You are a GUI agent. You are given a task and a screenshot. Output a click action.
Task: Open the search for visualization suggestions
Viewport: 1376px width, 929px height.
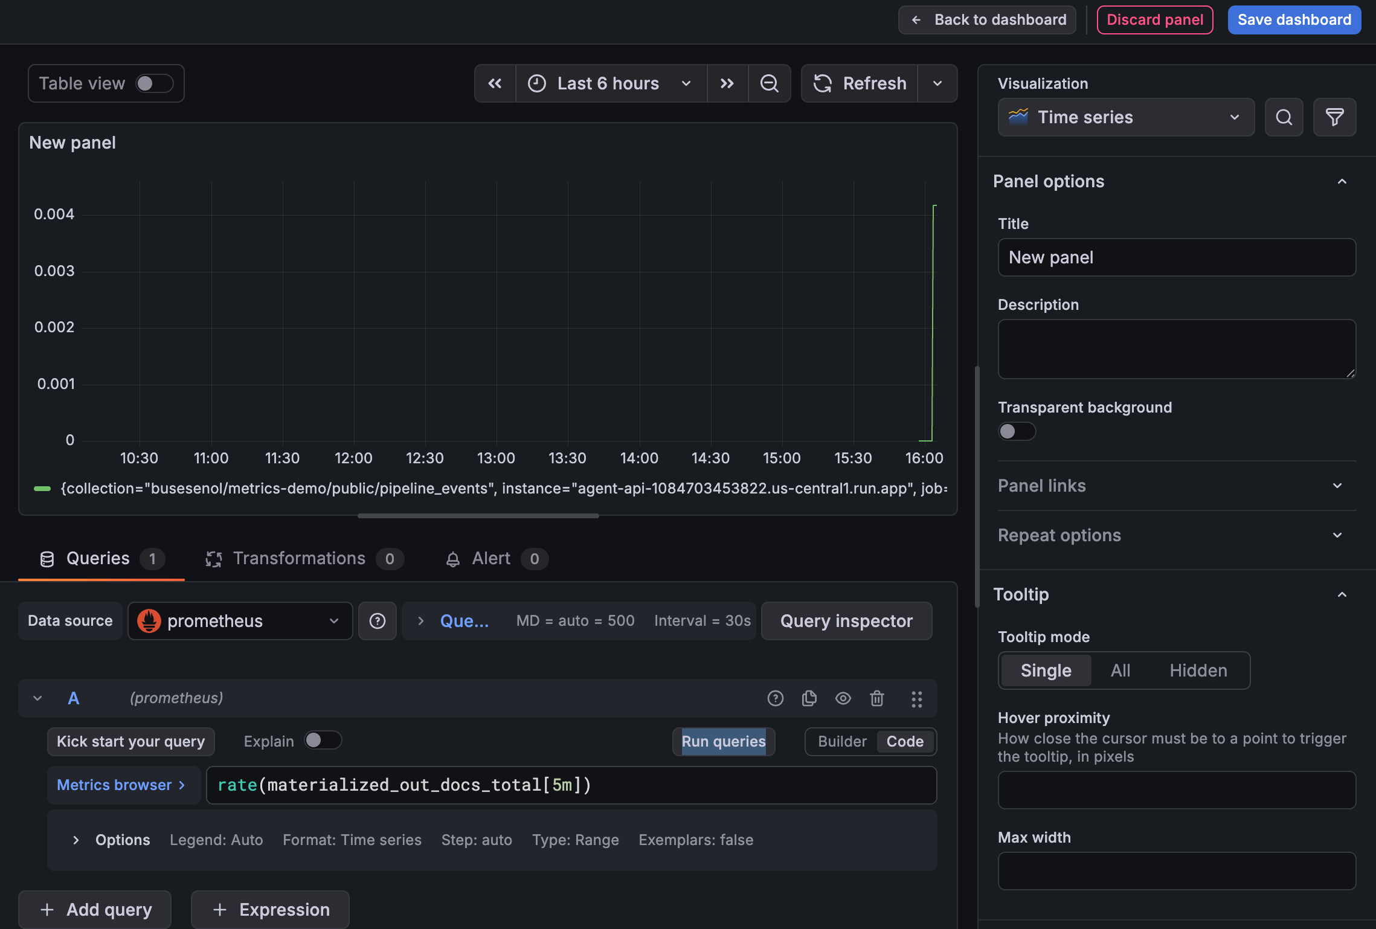[1284, 117]
